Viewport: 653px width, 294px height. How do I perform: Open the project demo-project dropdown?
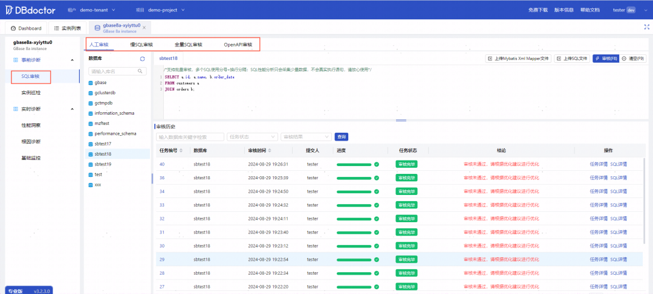click(x=166, y=10)
